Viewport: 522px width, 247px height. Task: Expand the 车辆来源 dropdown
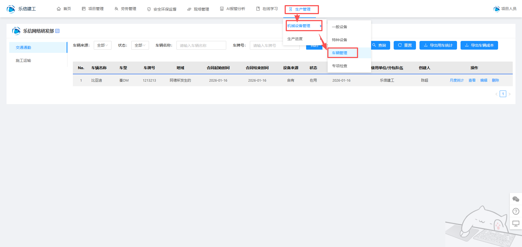pyautogui.click(x=102, y=45)
